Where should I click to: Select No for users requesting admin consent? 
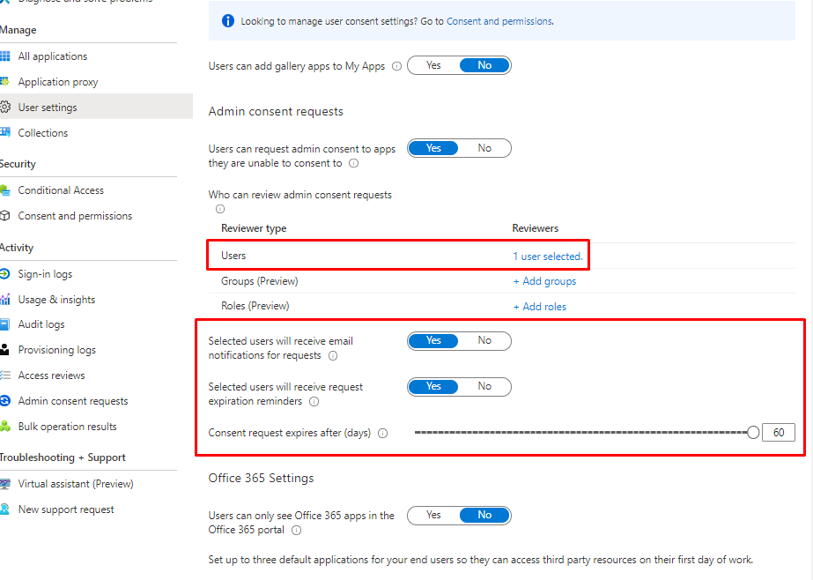tap(484, 148)
